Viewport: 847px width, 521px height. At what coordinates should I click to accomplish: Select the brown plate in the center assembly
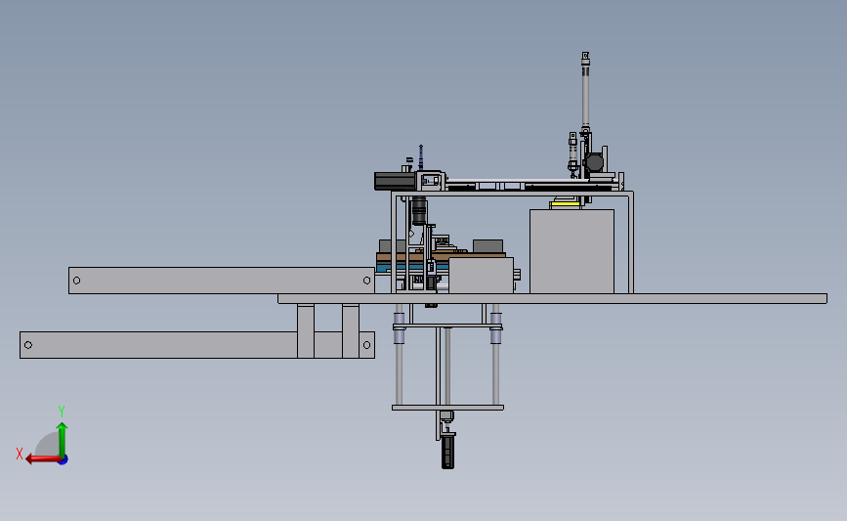(x=441, y=256)
